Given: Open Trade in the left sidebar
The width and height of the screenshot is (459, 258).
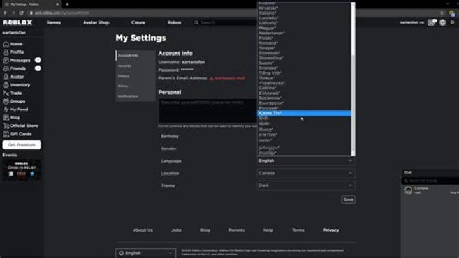Looking at the screenshot, I should click(13, 93).
